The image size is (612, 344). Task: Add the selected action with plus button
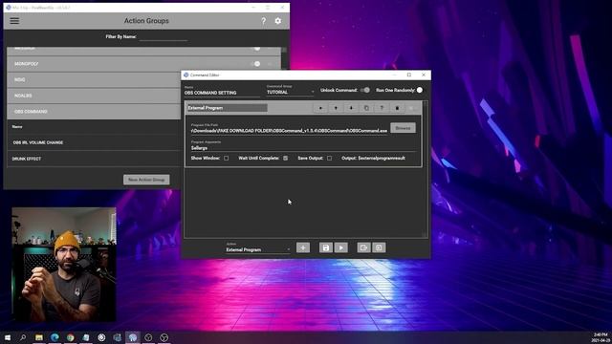click(x=303, y=247)
